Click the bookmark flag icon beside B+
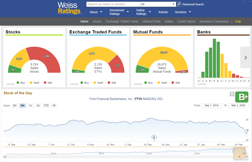Screen dimensions: 252x162 click(232, 94)
